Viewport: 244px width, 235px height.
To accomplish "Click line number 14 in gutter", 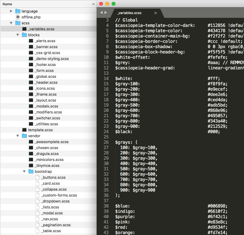I will pos(106,78).
